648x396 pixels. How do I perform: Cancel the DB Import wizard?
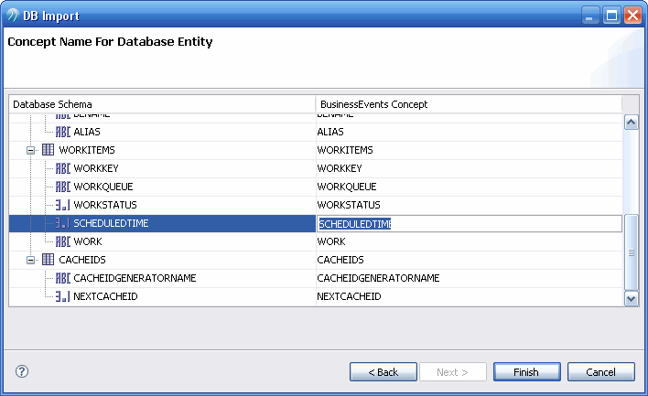click(x=600, y=372)
